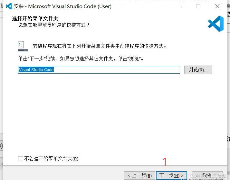230x180 pixels.
Task: Click the instruction line starting with 单击"下一步"继续
Action: click(x=81, y=58)
